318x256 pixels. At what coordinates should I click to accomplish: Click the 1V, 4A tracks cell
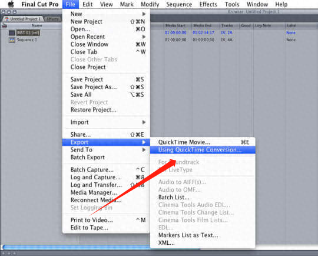[227, 40]
